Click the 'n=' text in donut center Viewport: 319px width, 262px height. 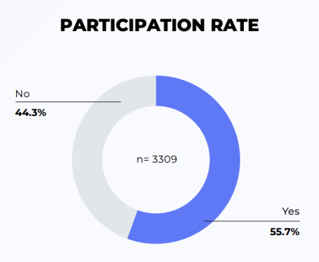(143, 159)
